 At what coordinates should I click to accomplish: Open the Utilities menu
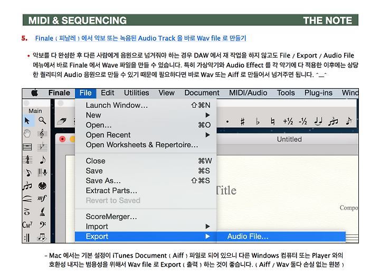(137, 92)
